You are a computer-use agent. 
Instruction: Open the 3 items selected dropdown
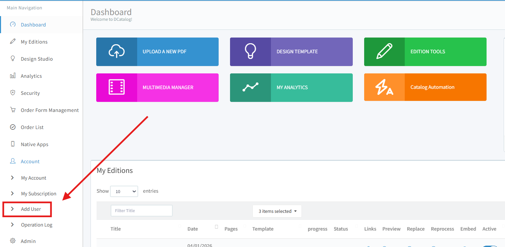277,211
